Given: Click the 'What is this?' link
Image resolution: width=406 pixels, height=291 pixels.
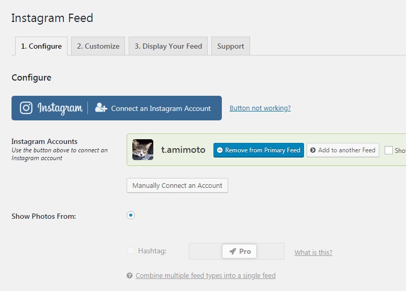Looking at the screenshot, I should pos(313,253).
